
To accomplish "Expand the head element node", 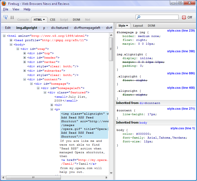I will 11,40.
